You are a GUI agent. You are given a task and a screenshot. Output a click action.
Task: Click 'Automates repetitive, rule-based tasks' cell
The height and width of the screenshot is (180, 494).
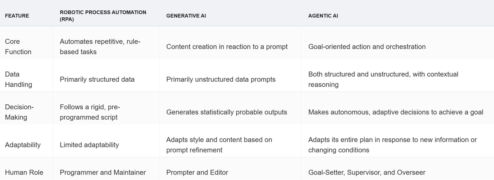[100, 47]
